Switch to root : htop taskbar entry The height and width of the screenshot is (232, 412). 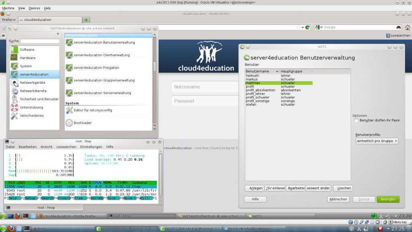tap(141, 216)
